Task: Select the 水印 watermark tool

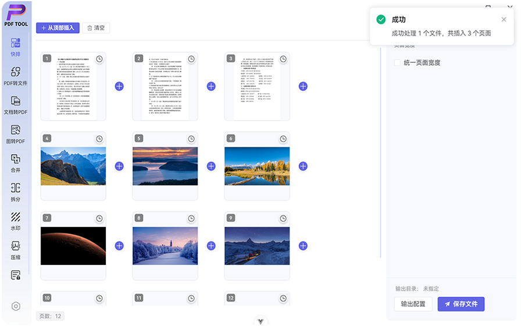Action: [16, 221]
